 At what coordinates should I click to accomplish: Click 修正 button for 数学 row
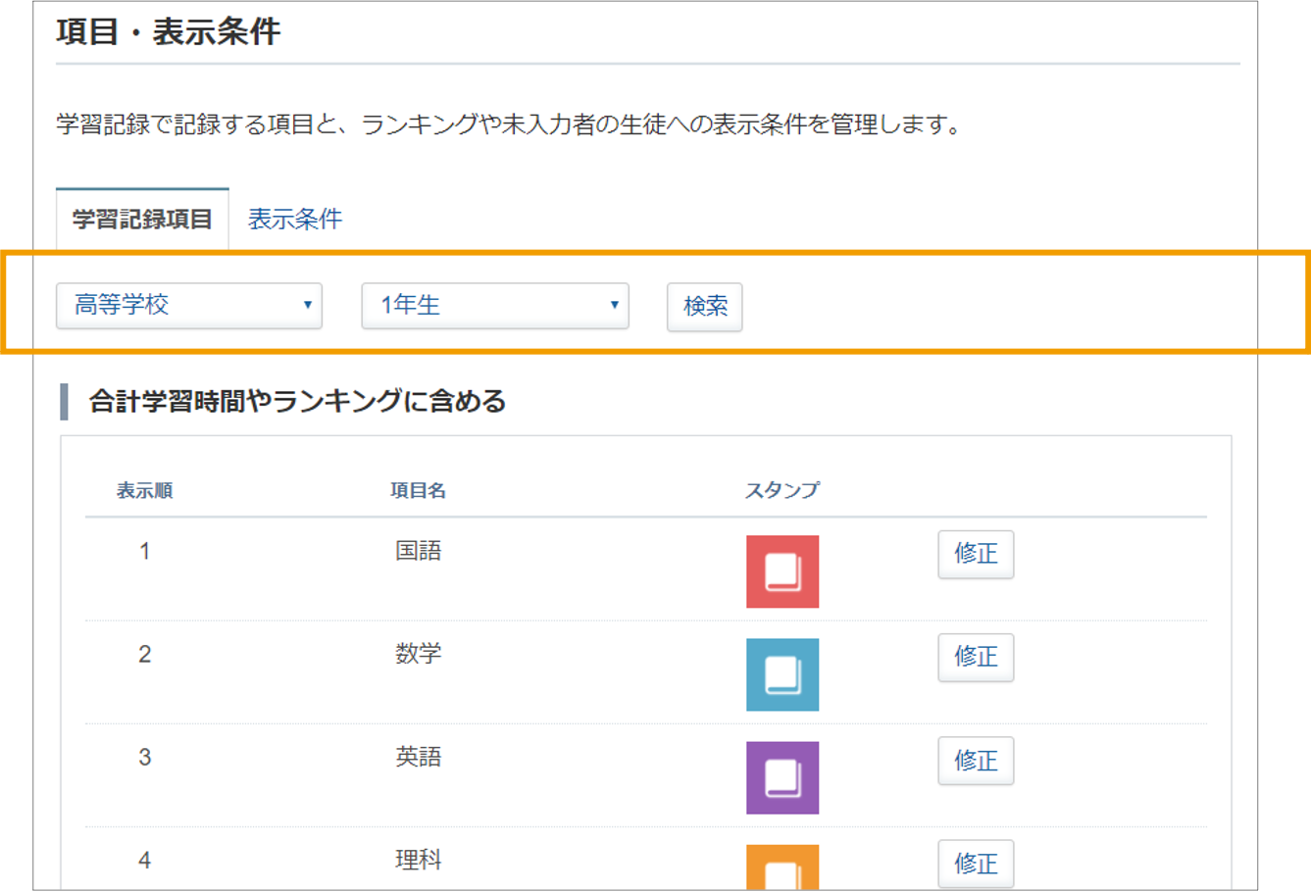coord(976,657)
